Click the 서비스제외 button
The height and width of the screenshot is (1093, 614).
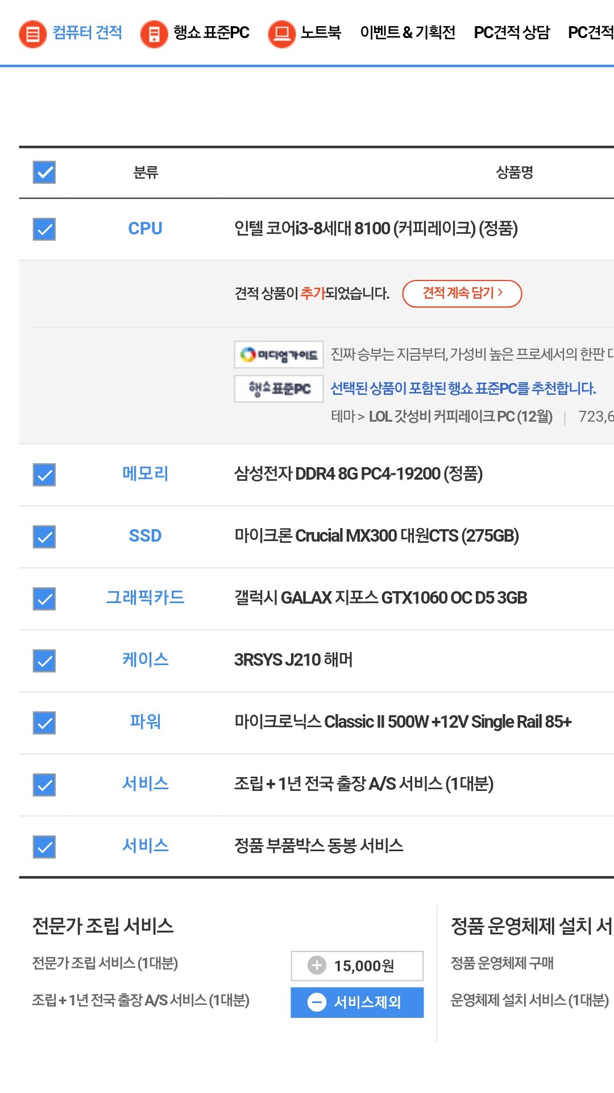[357, 1002]
